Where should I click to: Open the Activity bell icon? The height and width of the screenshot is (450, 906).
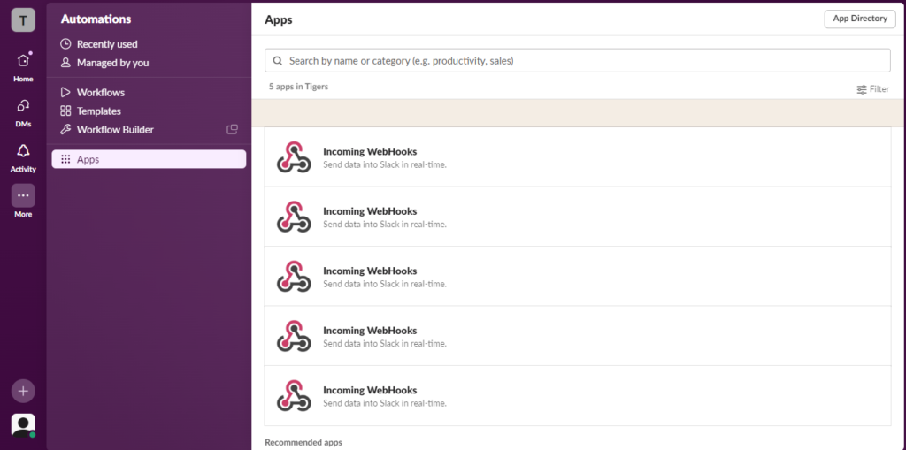point(23,150)
